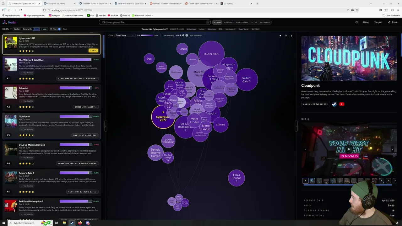The image size is (402, 226).
Task: Click Games Like Cloudpunk in details panel
Action: [315, 104]
